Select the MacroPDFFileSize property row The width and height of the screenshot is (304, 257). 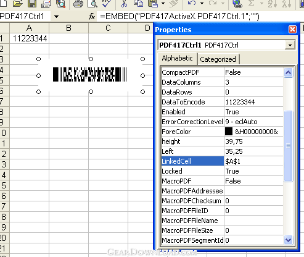click(222, 230)
